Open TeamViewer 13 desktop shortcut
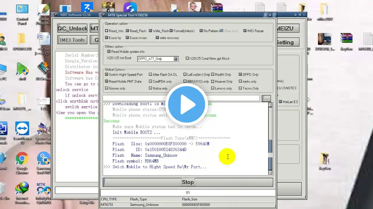This screenshot has height=209, width=373. pyautogui.click(x=22, y=129)
